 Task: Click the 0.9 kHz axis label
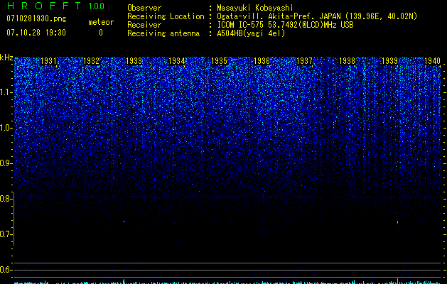(x=5, y=163)
